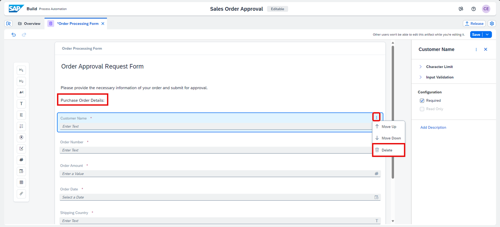Add a Headline 2 element from the palette
500x227 pixels.
click(x=21, y=81)
